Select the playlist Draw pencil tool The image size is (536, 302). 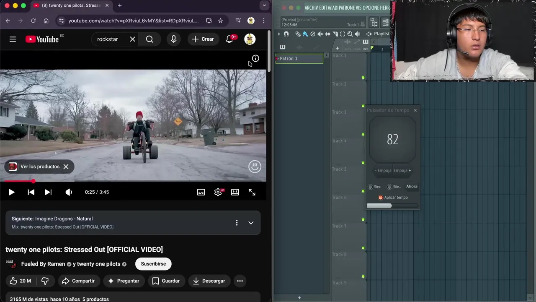click(298, 34)
